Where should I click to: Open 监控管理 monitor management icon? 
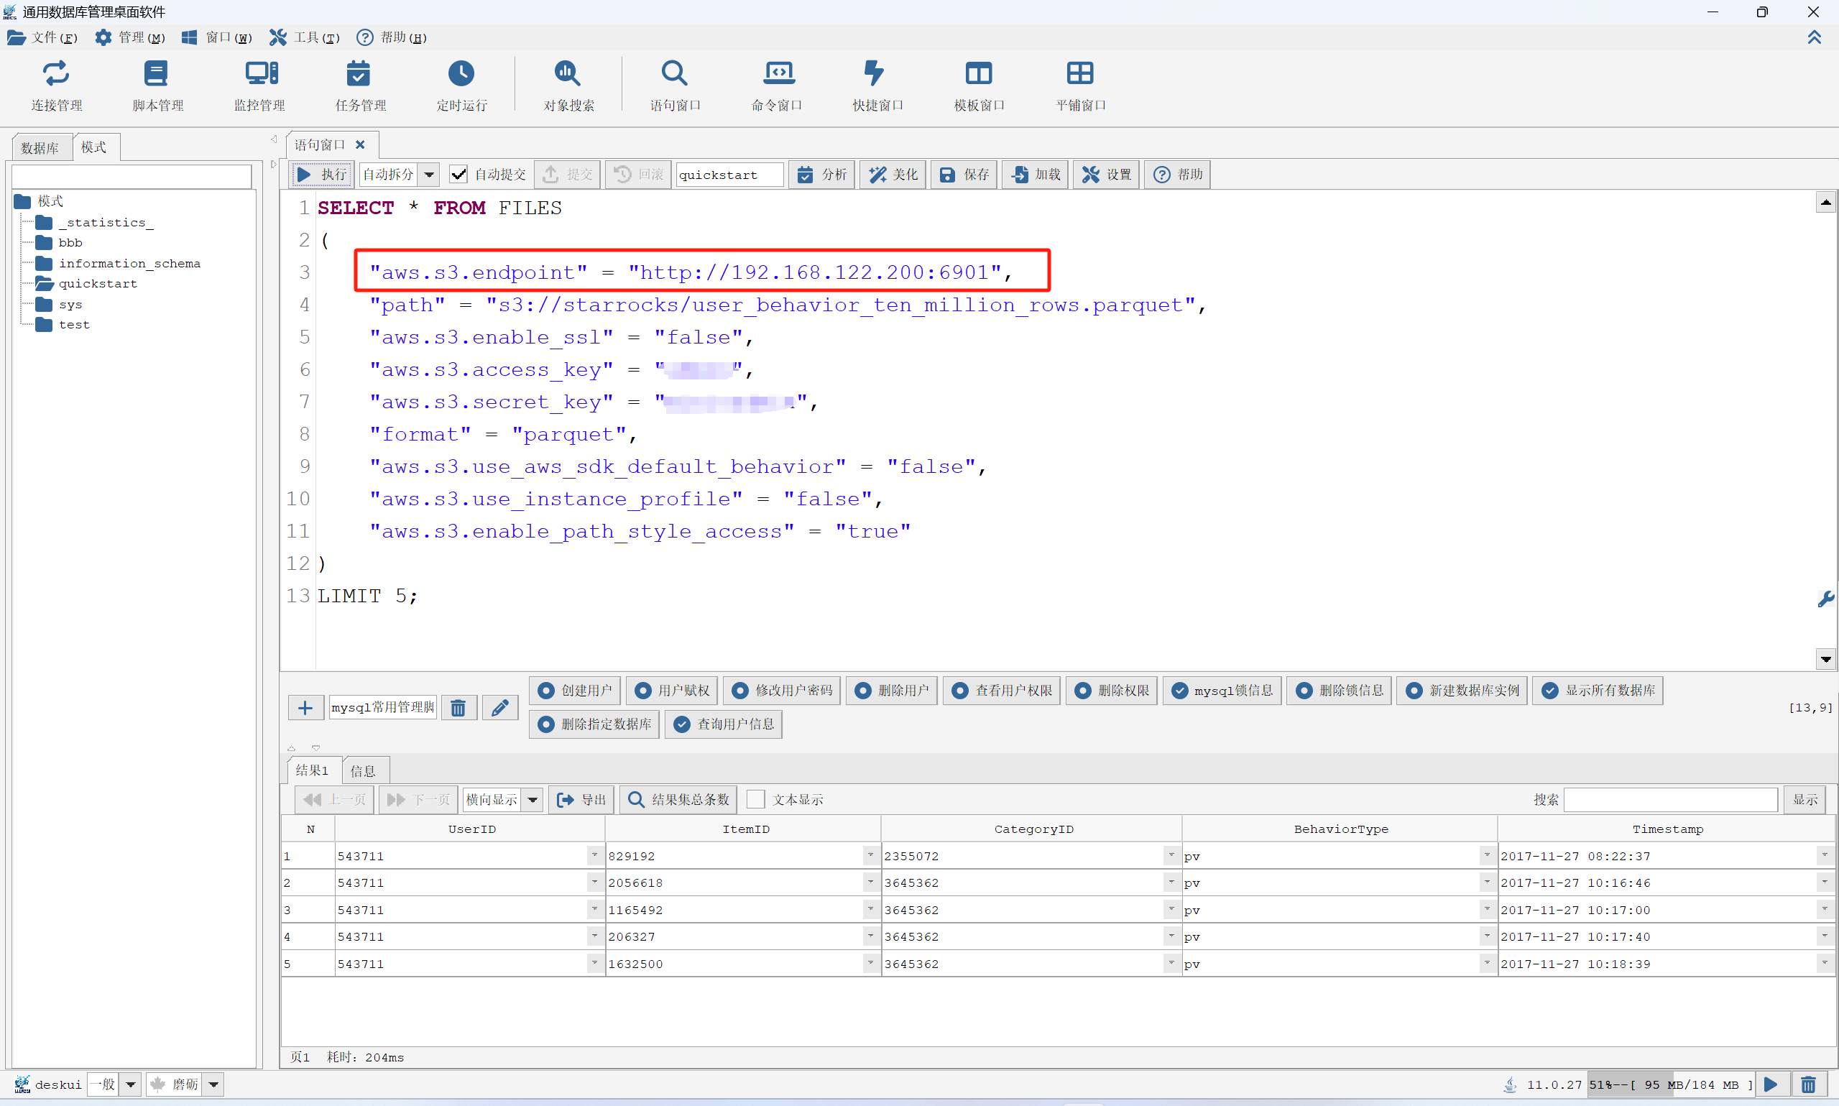[261, 74]
